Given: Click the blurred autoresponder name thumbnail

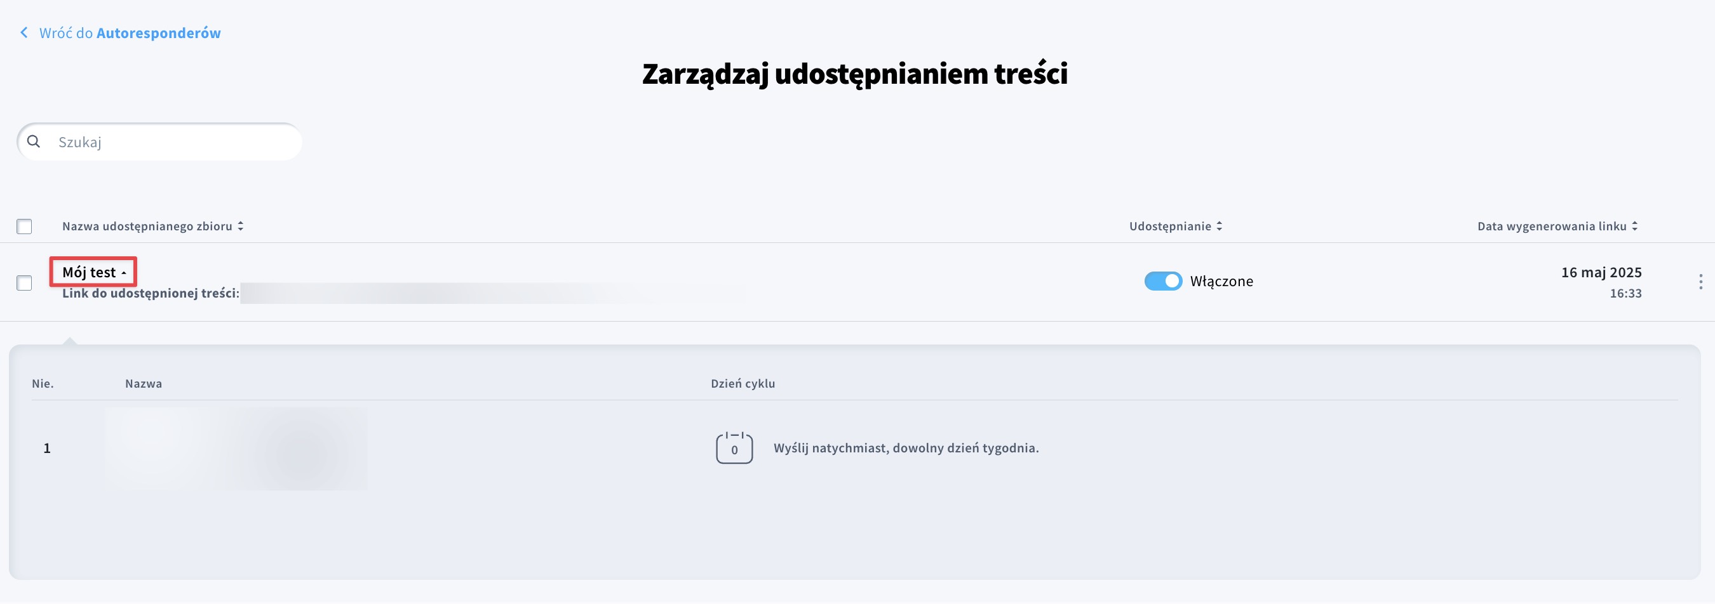Looking at the screenshot, I should [x=236, y=449].
